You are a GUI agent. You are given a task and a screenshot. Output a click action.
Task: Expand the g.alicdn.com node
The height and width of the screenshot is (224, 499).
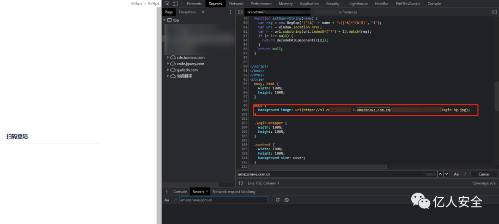(x=168, y=70)
